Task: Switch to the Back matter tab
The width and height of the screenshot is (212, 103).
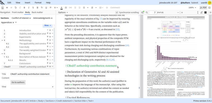Action: click(x=37, y=12)
